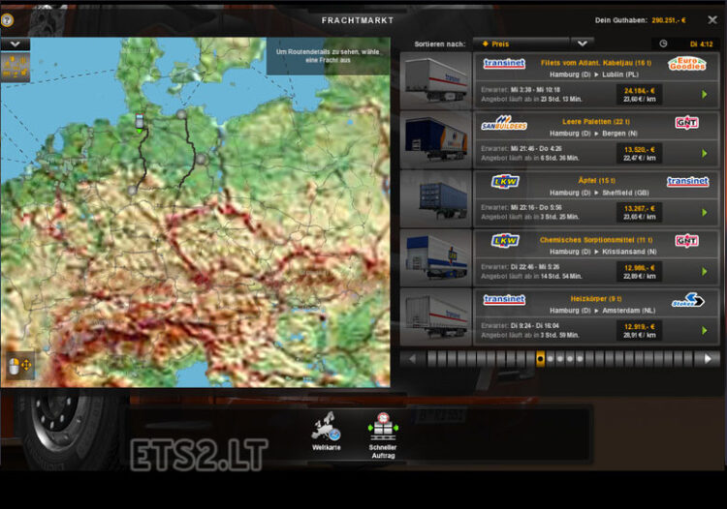Select the Leere Paletten trailer thumbnail
The image size is (727, 509).
436,139
